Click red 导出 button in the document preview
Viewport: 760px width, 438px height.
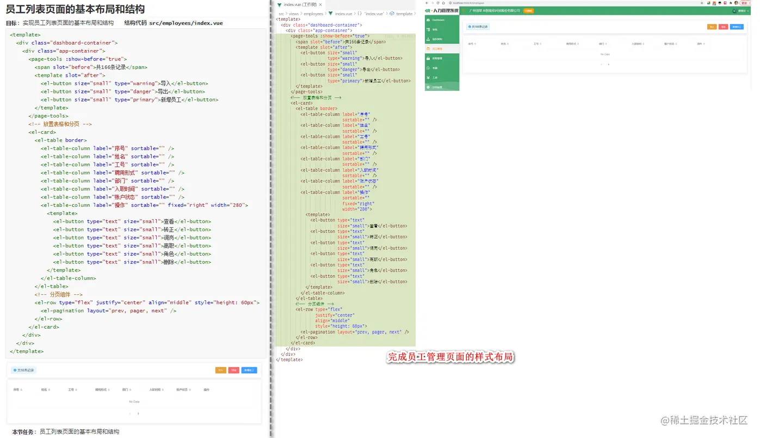233,370
